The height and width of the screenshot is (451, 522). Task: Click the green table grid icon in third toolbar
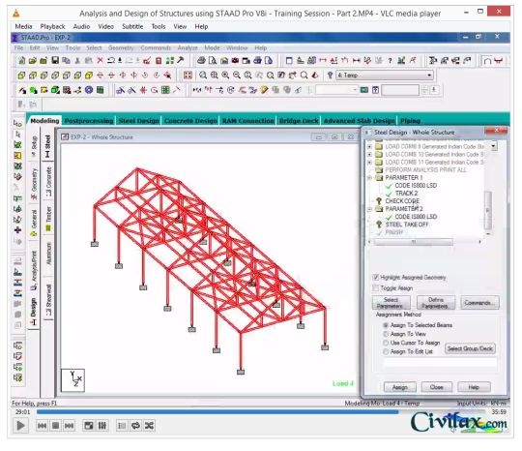point(100,90)
